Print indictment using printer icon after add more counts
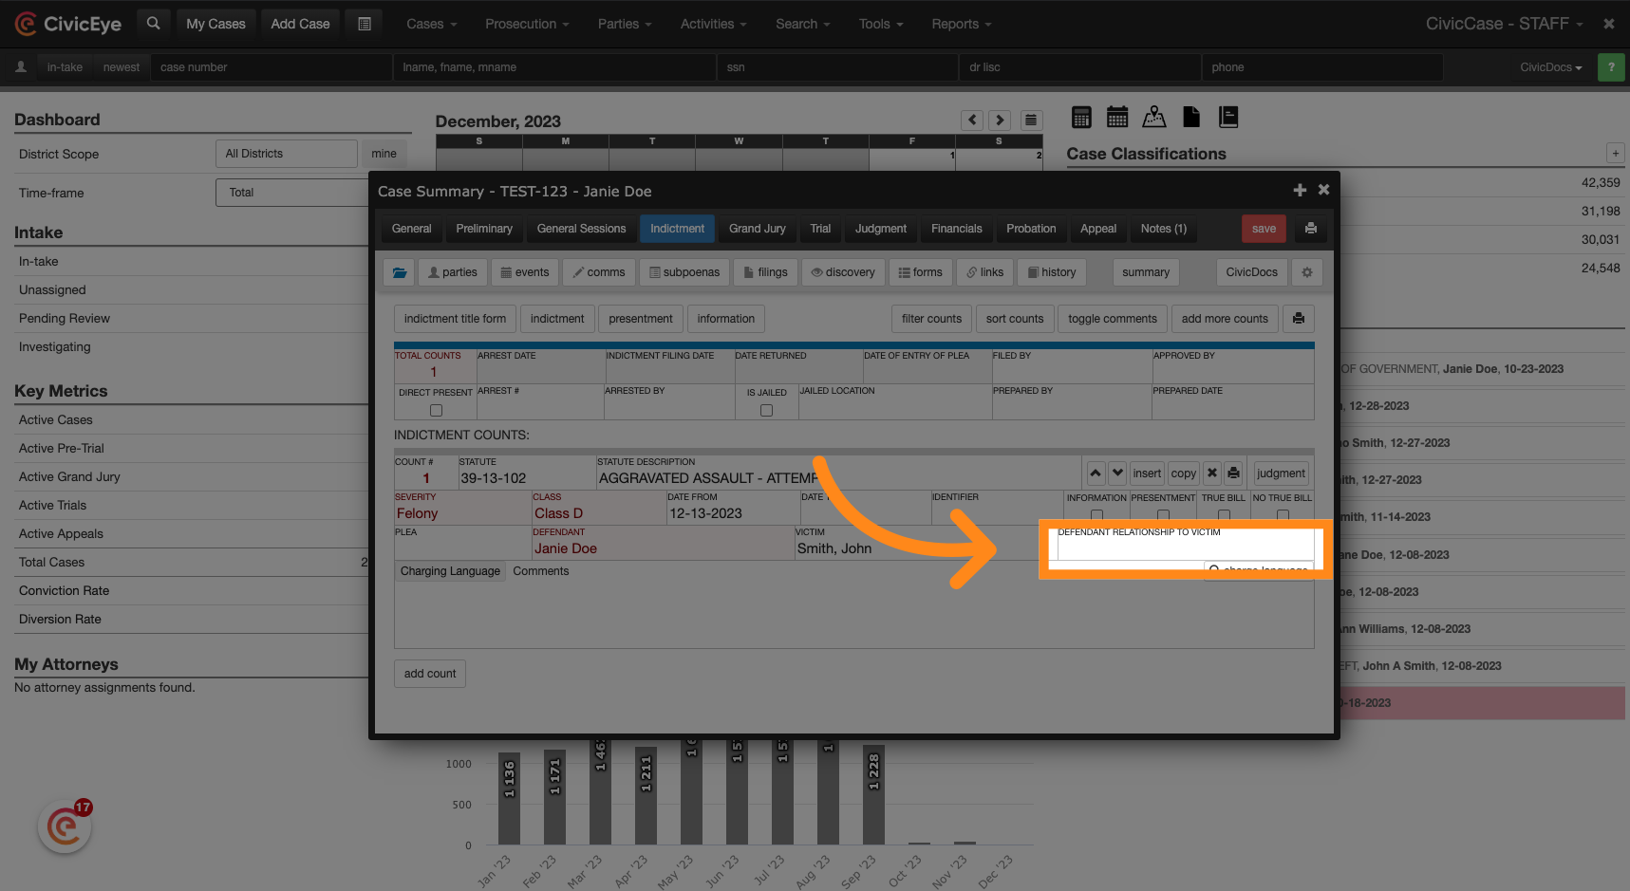This screenshot has height=891, width=1630. click(x=1298, y=319)
